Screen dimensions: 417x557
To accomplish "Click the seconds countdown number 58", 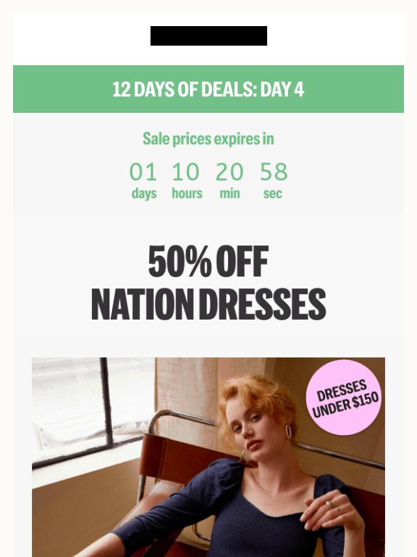I will click(x=274, y=172).
